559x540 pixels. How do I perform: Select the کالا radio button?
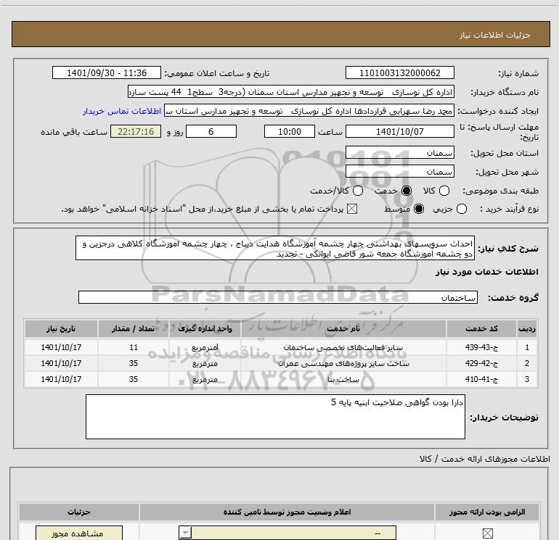click(444, 191)
